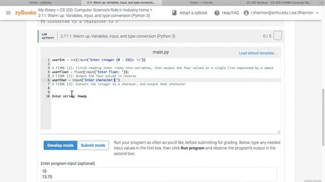This screenshot has width=325, height=182.
Task: Open the new browser tab plus button
Action: [x=321, y=3]
